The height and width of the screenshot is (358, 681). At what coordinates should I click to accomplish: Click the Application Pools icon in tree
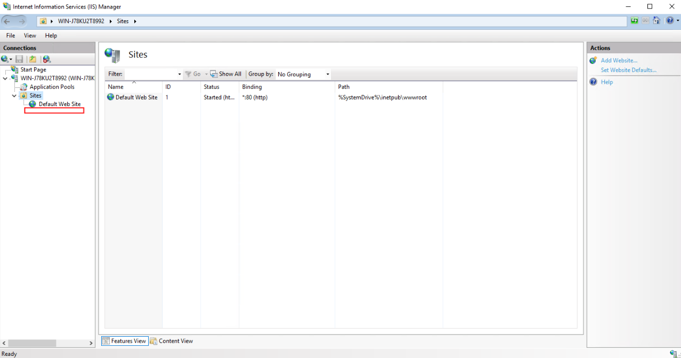click(x=23, y=87)
